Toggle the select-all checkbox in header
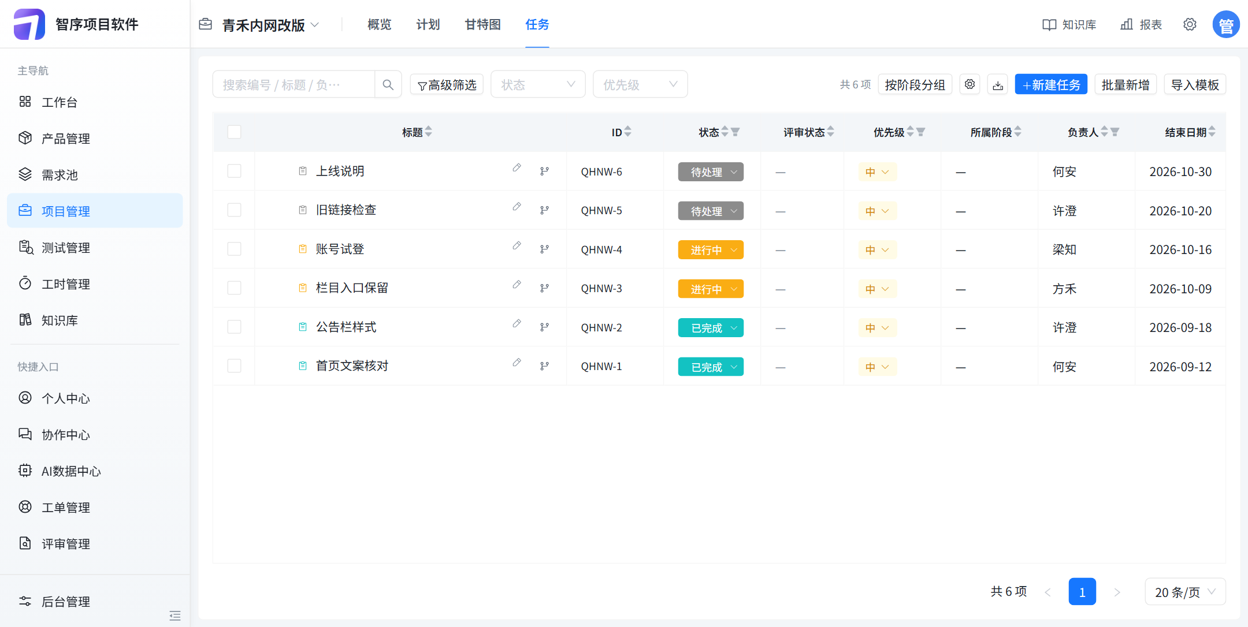 (x=234, y=132)
